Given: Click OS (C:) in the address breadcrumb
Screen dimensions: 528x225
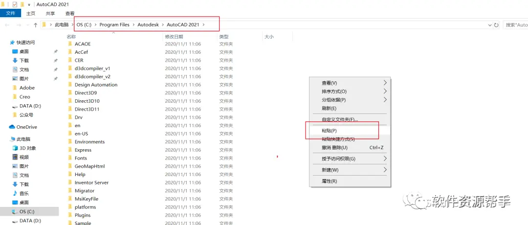Looking at the screenshot, I should tap(84, 24).
